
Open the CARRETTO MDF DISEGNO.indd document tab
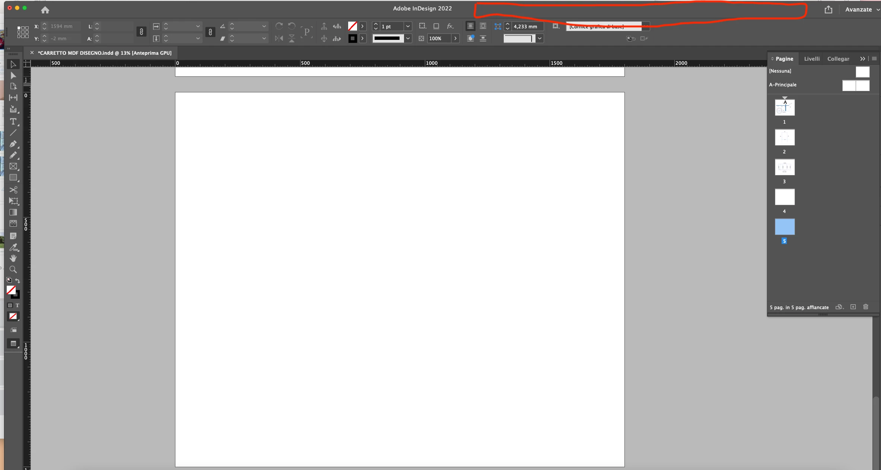click(104, 53)
